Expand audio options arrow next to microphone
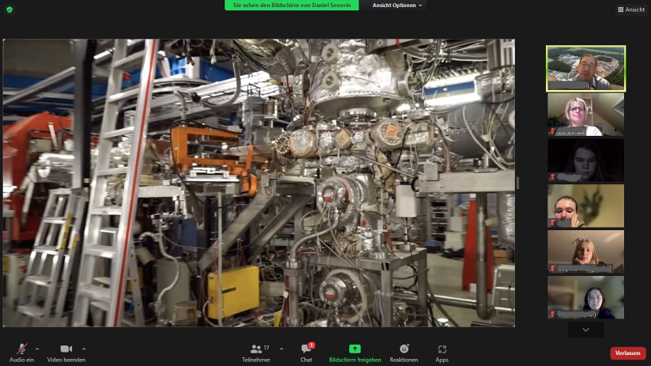This screenshot has height=366, width=651. 37,348
